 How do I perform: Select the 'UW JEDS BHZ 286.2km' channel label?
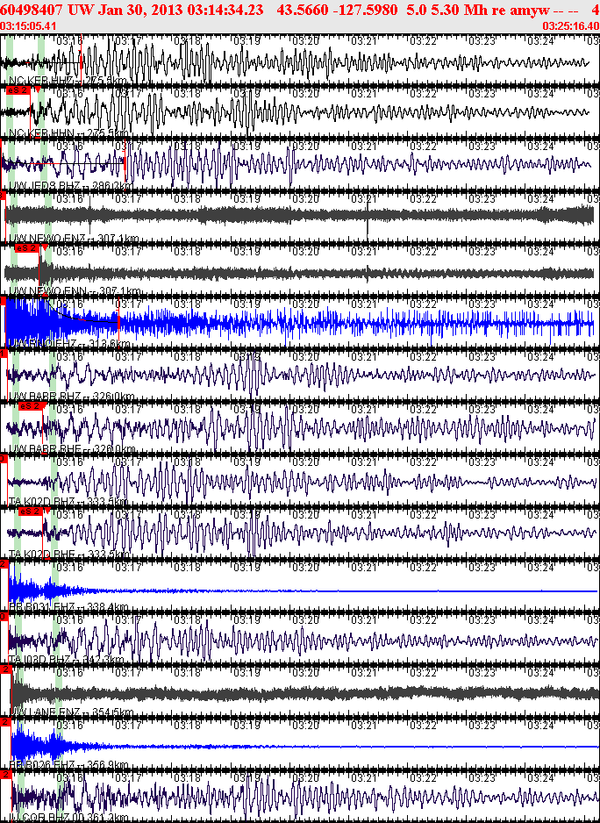tap(70, 185)
